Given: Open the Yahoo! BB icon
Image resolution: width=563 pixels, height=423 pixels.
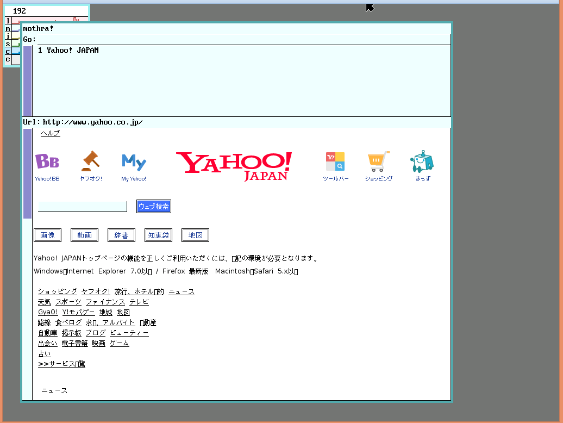Looking at the screenshot, I should click(47, 166).
